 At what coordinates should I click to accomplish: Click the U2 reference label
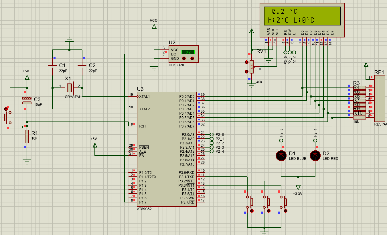coord(172,43)
